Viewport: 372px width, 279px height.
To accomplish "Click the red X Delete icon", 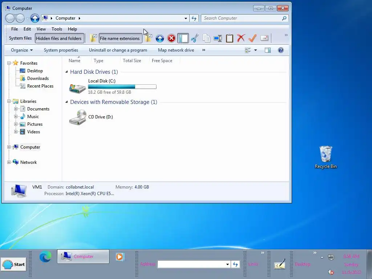I will pos(241,38).
